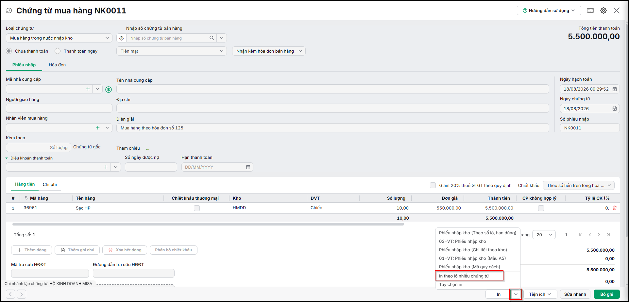Switch to the Hàng tiền tab
The image size is (629, 302).
[x=25, y=184]
